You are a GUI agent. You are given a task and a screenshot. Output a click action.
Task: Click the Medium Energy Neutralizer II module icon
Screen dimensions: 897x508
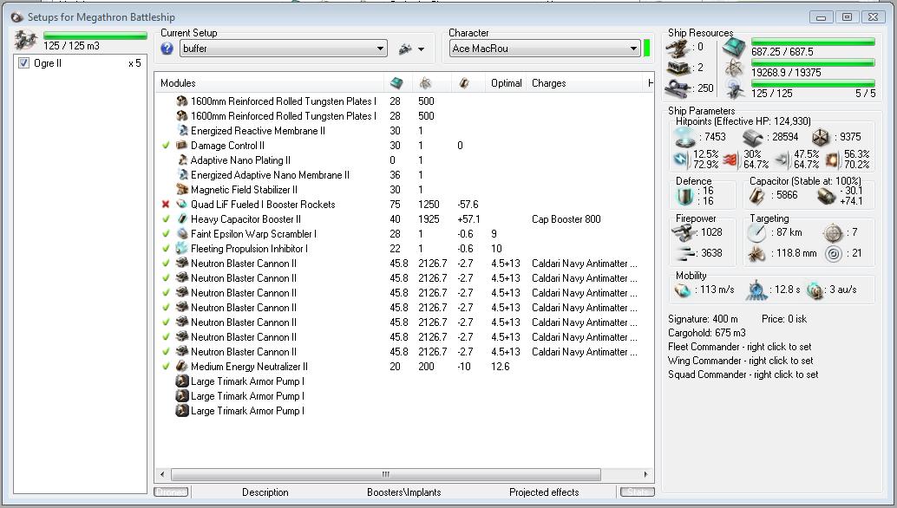[182, 367]
